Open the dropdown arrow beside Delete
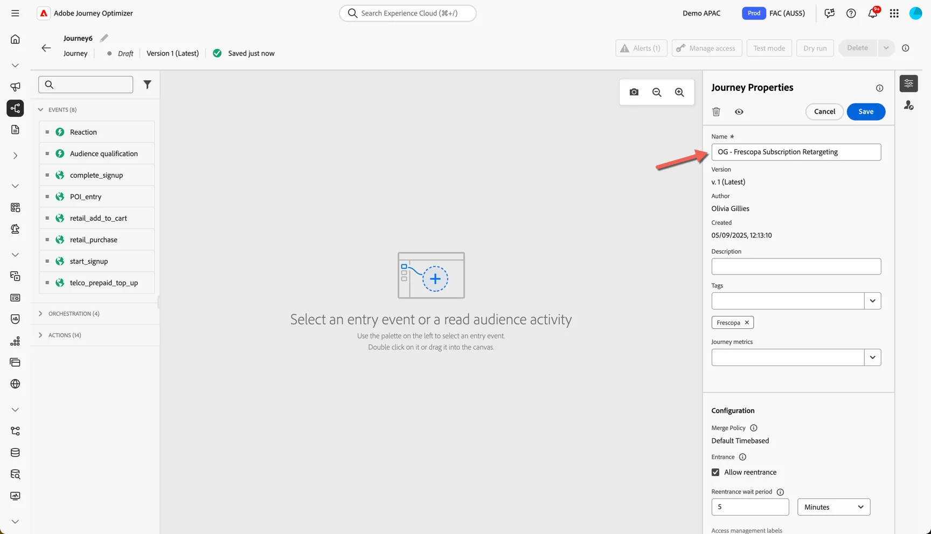The height and width of the screenshot is (534, 931). pyautogui.click(x=886, y=48)
